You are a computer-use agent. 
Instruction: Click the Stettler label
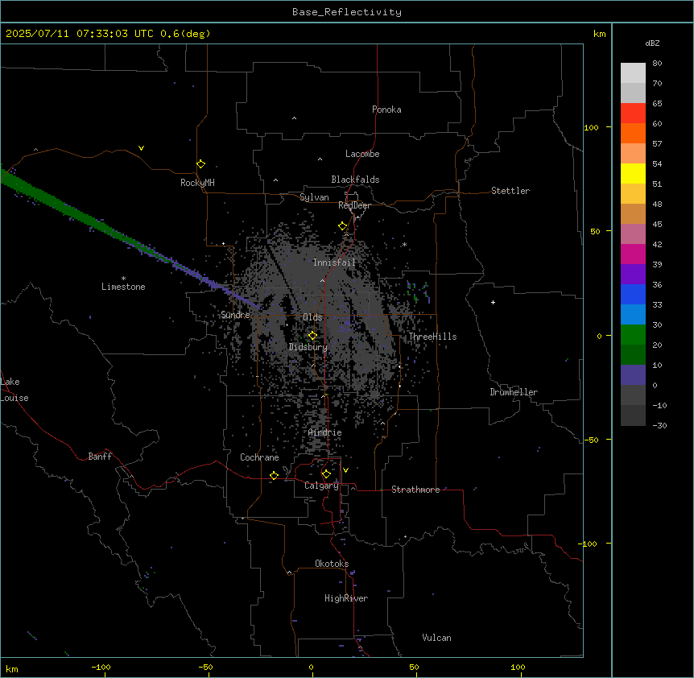coord(510,191)
